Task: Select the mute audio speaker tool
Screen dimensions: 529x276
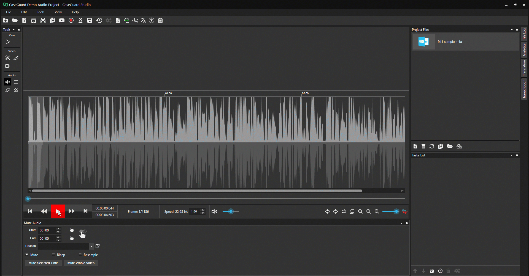Action: tap(7, 82)
